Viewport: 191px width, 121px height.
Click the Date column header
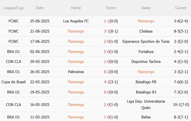pos(40,8)
